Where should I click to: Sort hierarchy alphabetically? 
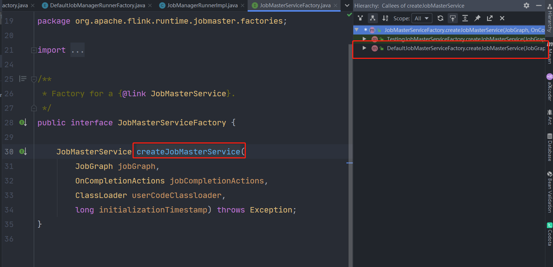[385, 18]
